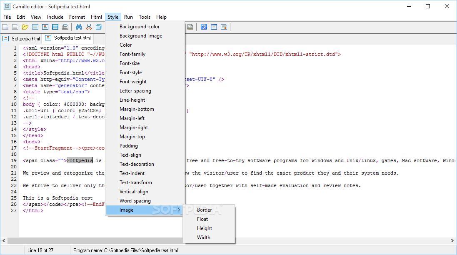This screenshot has height=255, width=457.
Task: Click the new text document icon
Action: click(15, 27)
